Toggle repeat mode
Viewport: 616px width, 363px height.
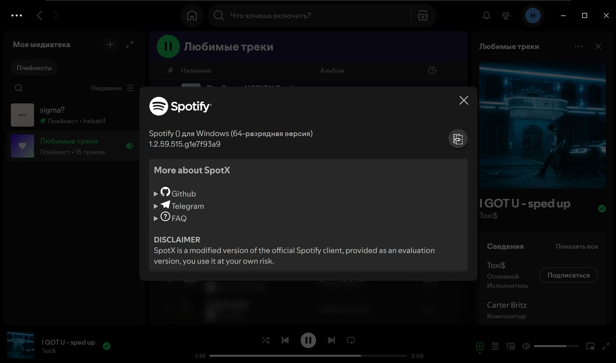click(x=351, y=340)
